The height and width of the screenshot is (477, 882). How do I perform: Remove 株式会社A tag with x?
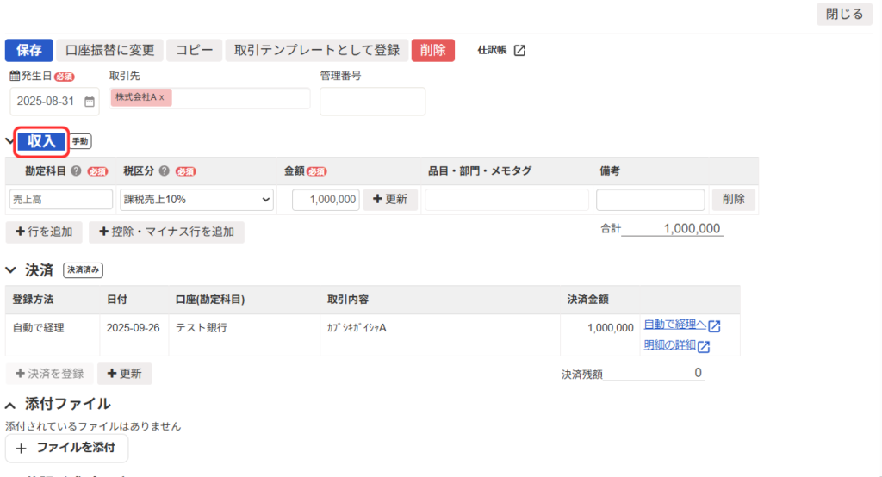(161, 97)
